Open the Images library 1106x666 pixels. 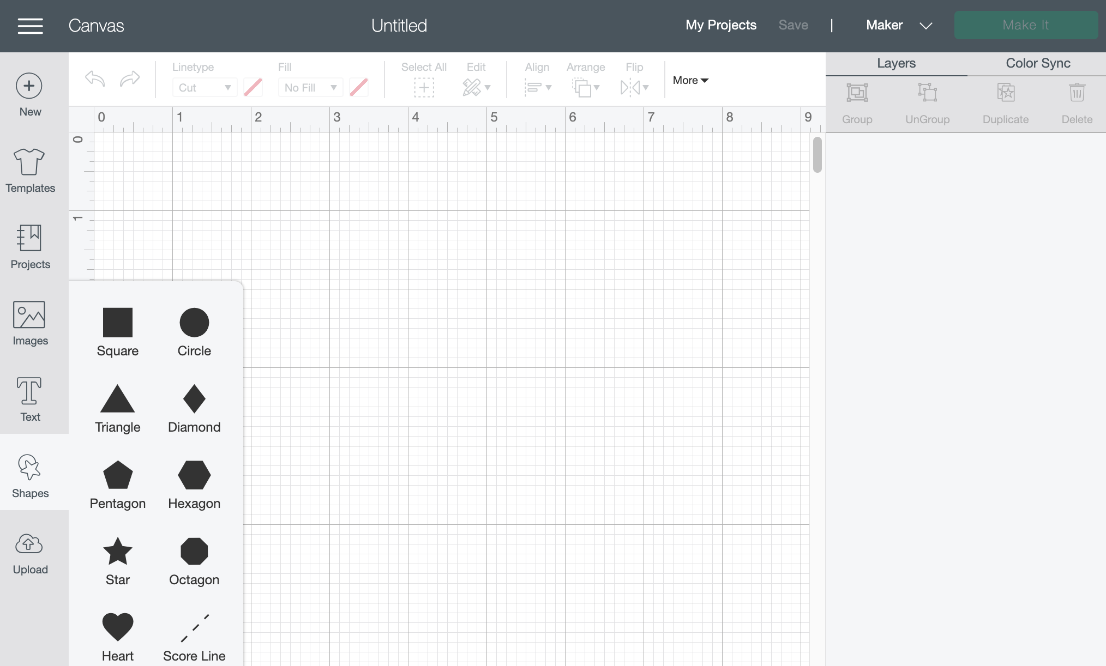pos(30,323)
